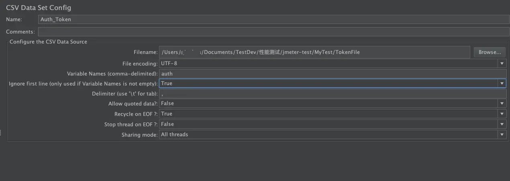
Task: Click the Variable Names (comma-delimited) label
Action: click(x=112, y=74)
